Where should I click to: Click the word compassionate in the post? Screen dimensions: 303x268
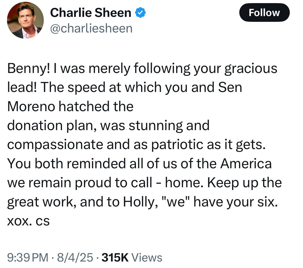[55, 145]
